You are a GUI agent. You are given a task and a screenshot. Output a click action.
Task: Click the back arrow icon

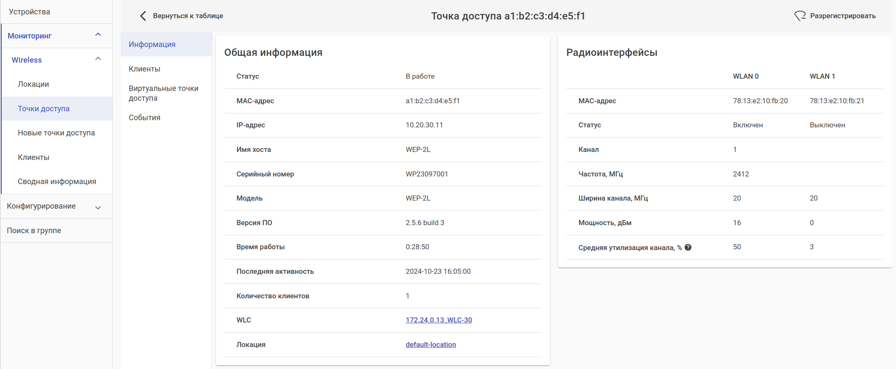[x=143, y=16]
